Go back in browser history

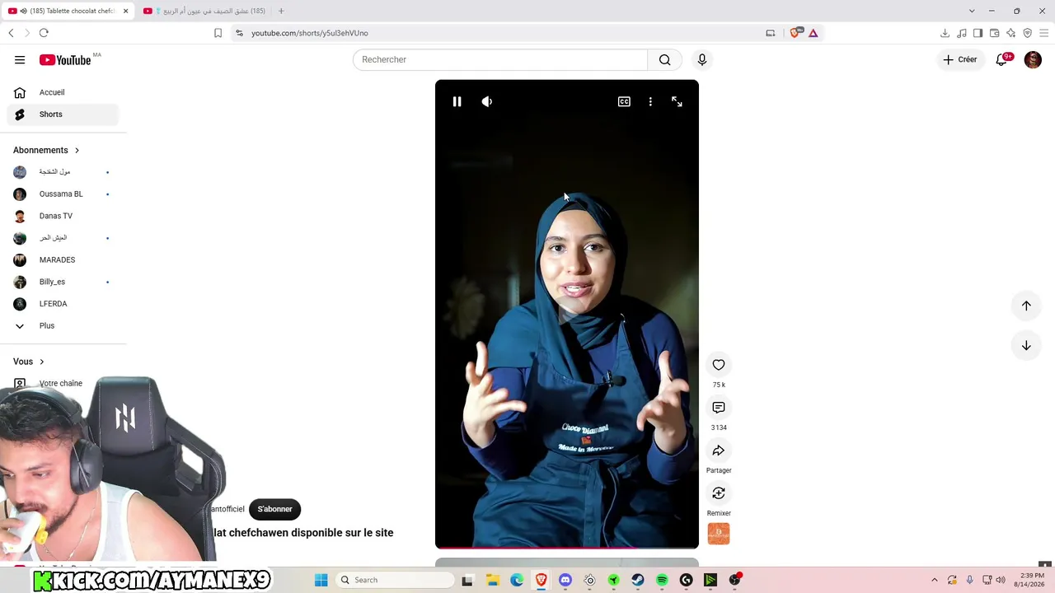coord(11,33)
